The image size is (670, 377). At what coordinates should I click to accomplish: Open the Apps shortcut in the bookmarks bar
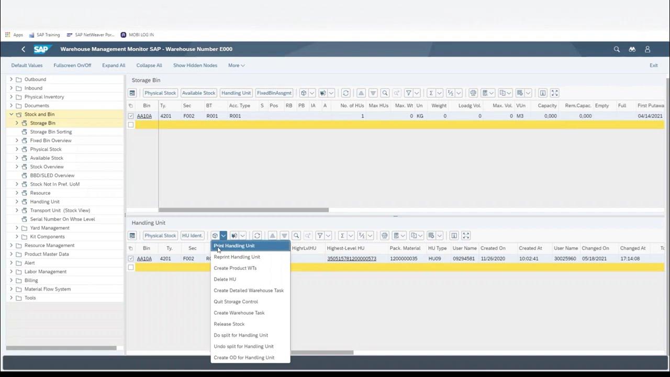(14, 35)
